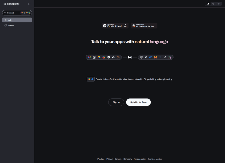Click the orange HubSpot icon
Screen dimensions: 225x163
click(x=118, y=57)
